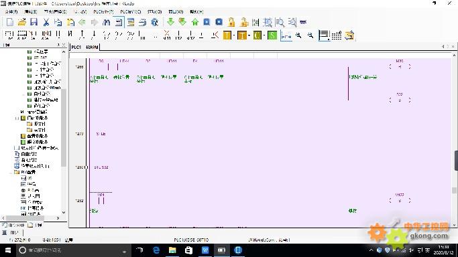This screenshot has height=257, width=458.
Task: Insert a timer with the orange T icon
Action: tap(227, 35)
